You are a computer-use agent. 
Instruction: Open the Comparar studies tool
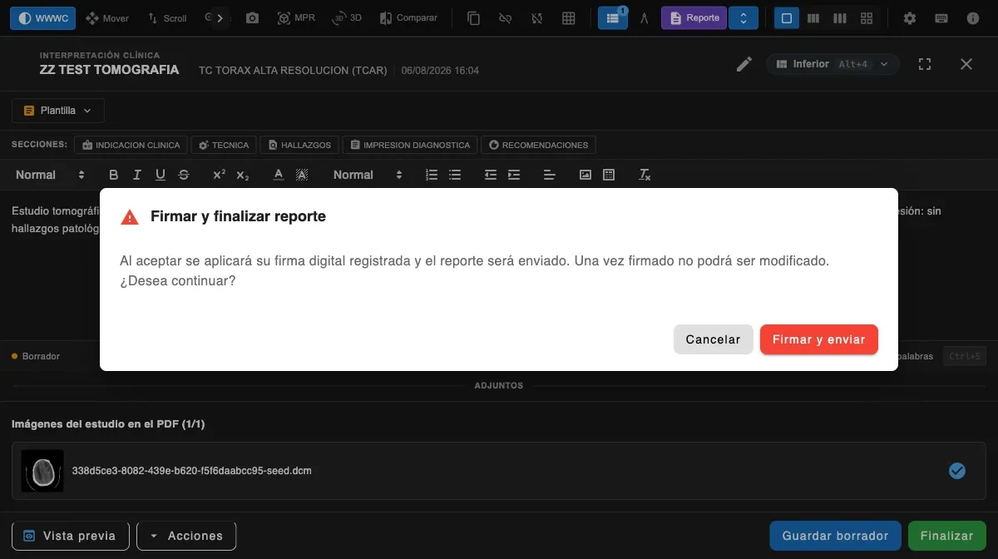coord(408,17)
